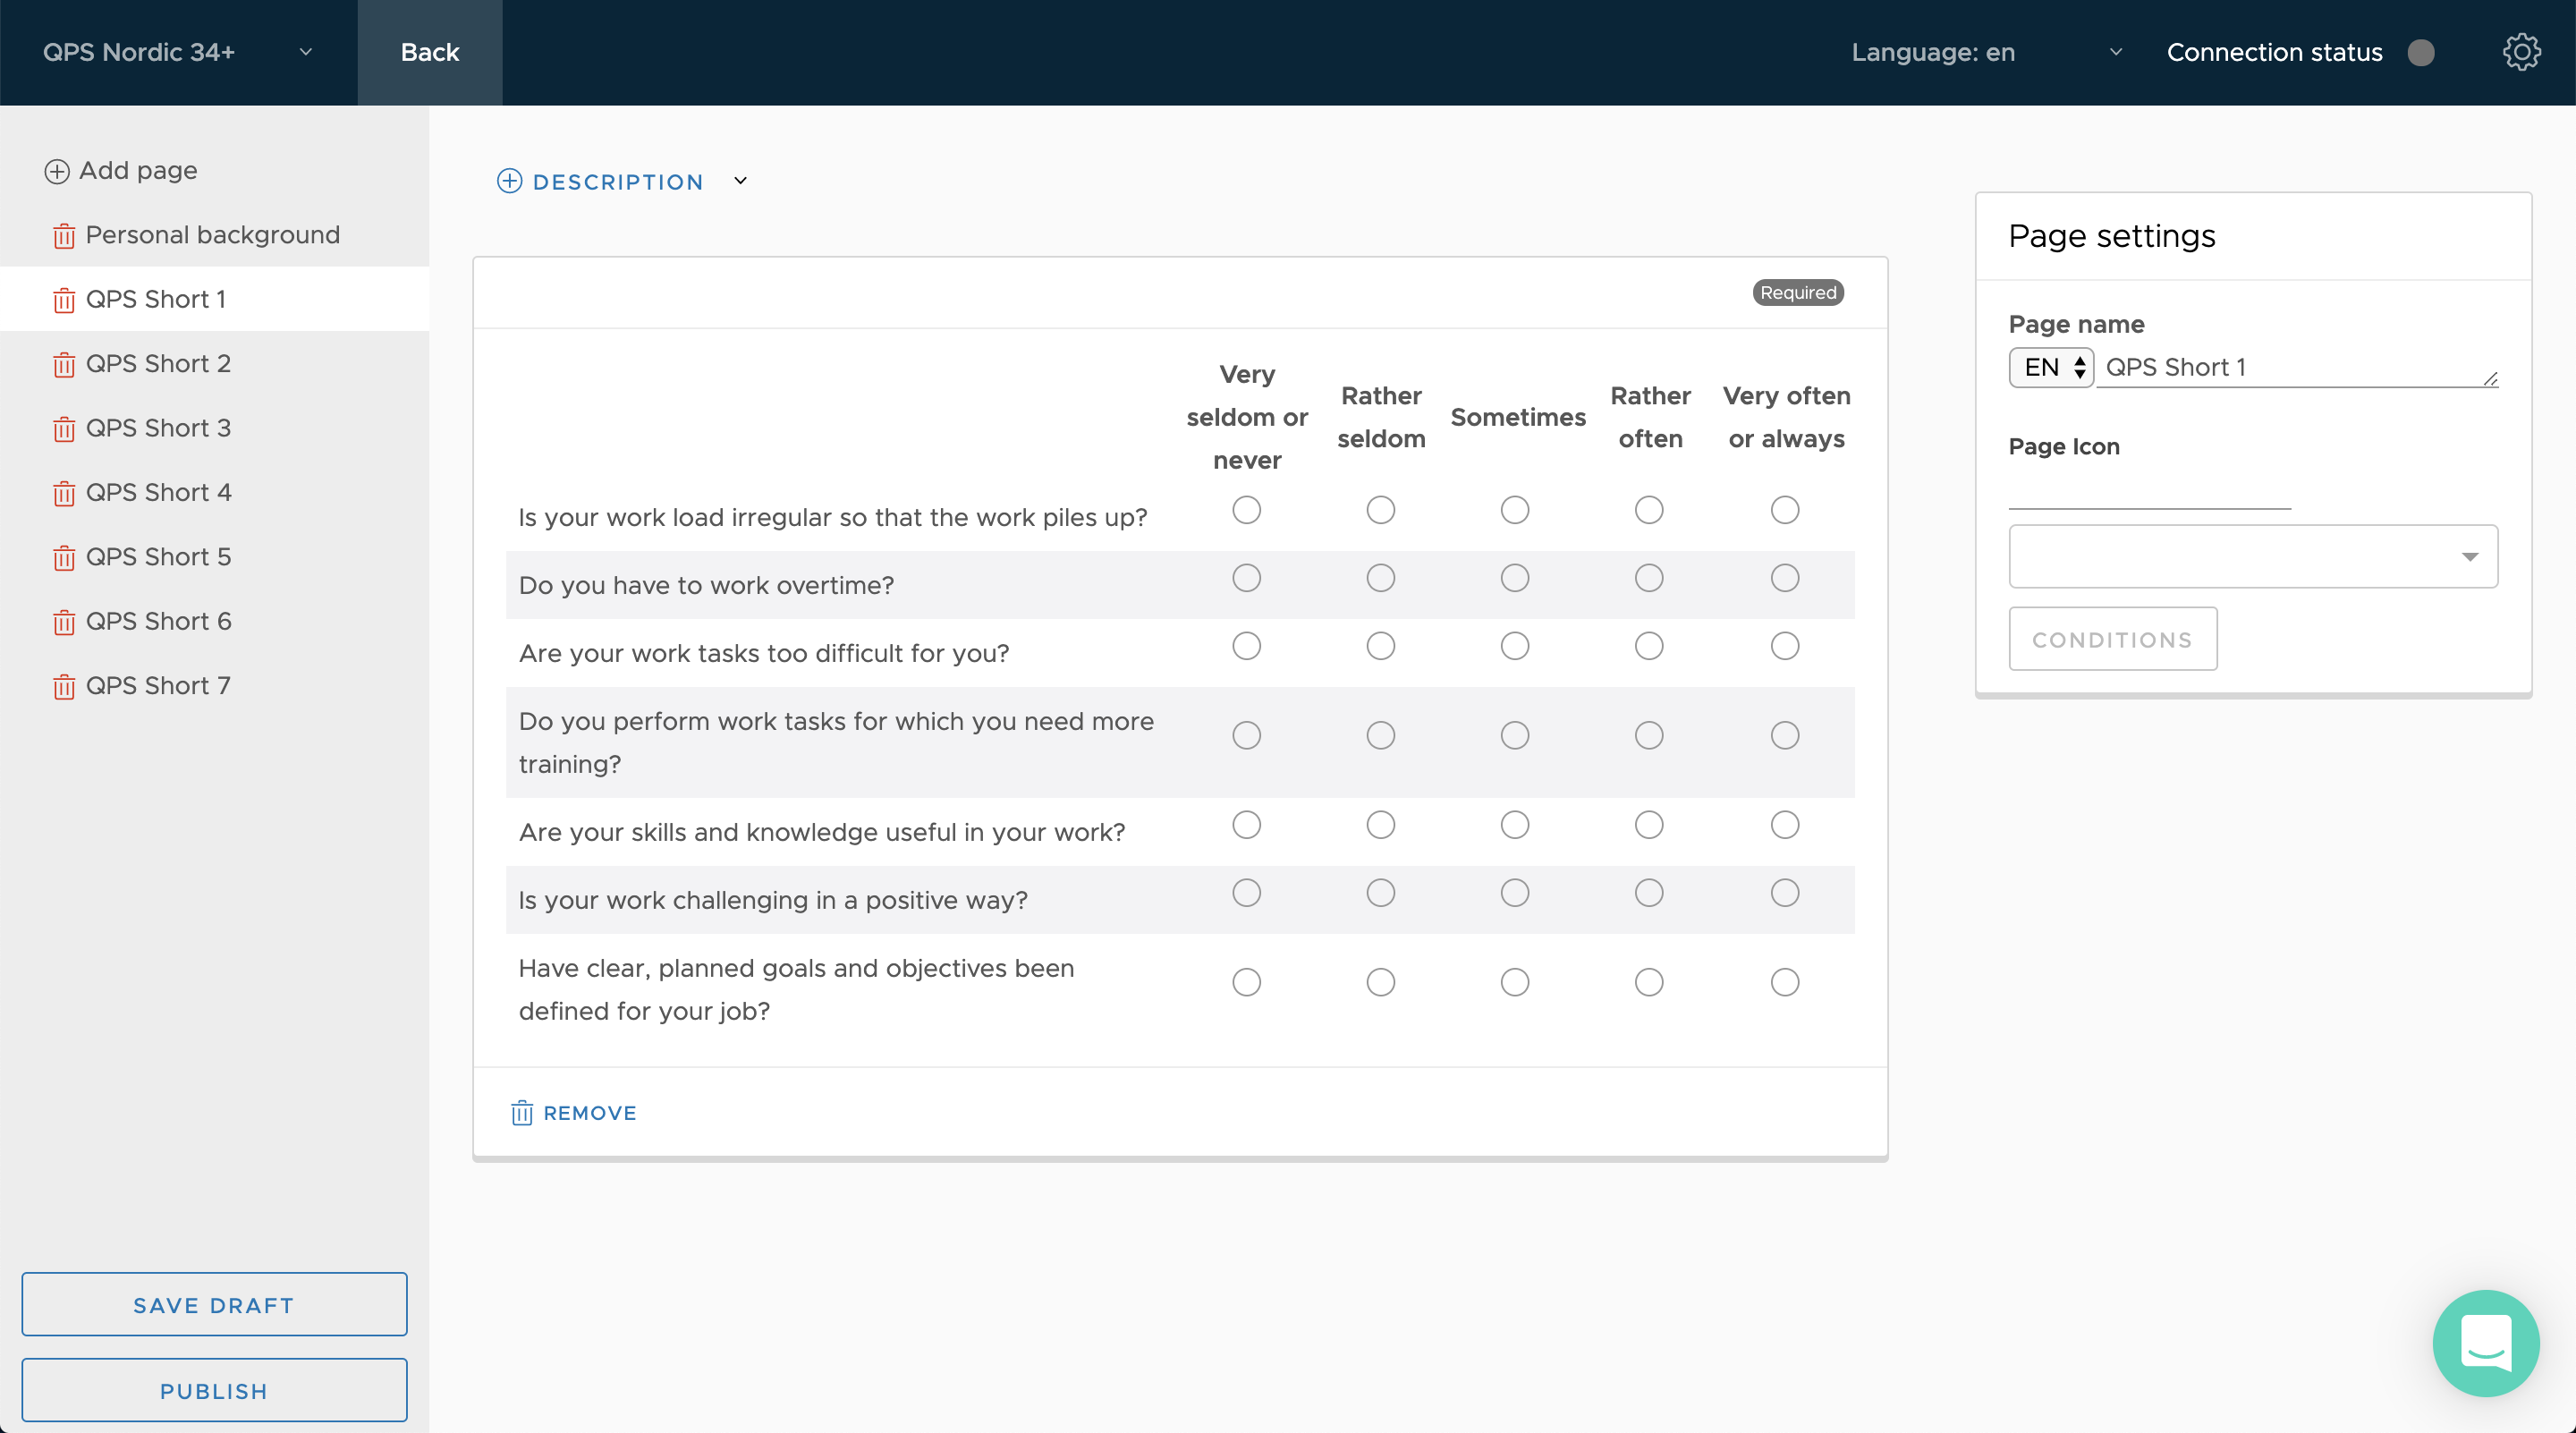Screen dimensions: 2576x1433
Task: Select 'Rather often' for tasks too difficult
Action: tap(1648, 646)
